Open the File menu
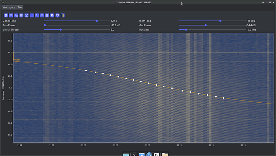Image resolution: width=276 pixels, height=156 pixels. [20, 7]
